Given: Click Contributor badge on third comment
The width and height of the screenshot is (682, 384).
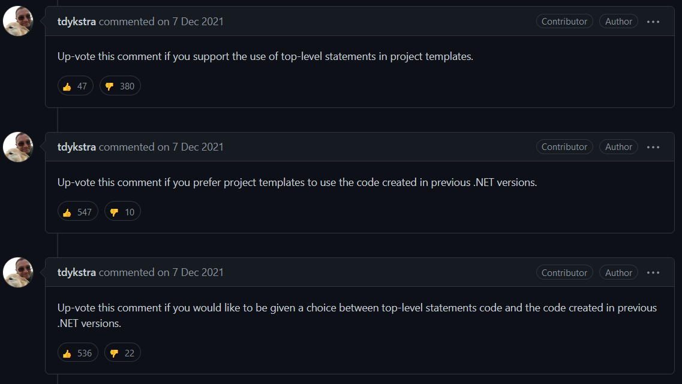Looking at the screenshot, I should (564, 272).
